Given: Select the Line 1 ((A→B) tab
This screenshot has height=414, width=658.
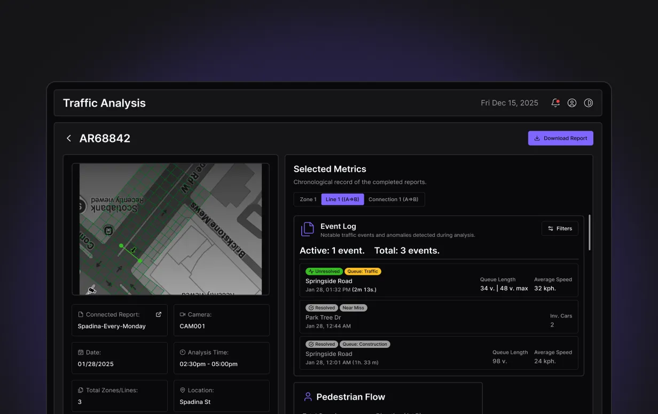Looking at the screenshot, I should tap(342, 200).
